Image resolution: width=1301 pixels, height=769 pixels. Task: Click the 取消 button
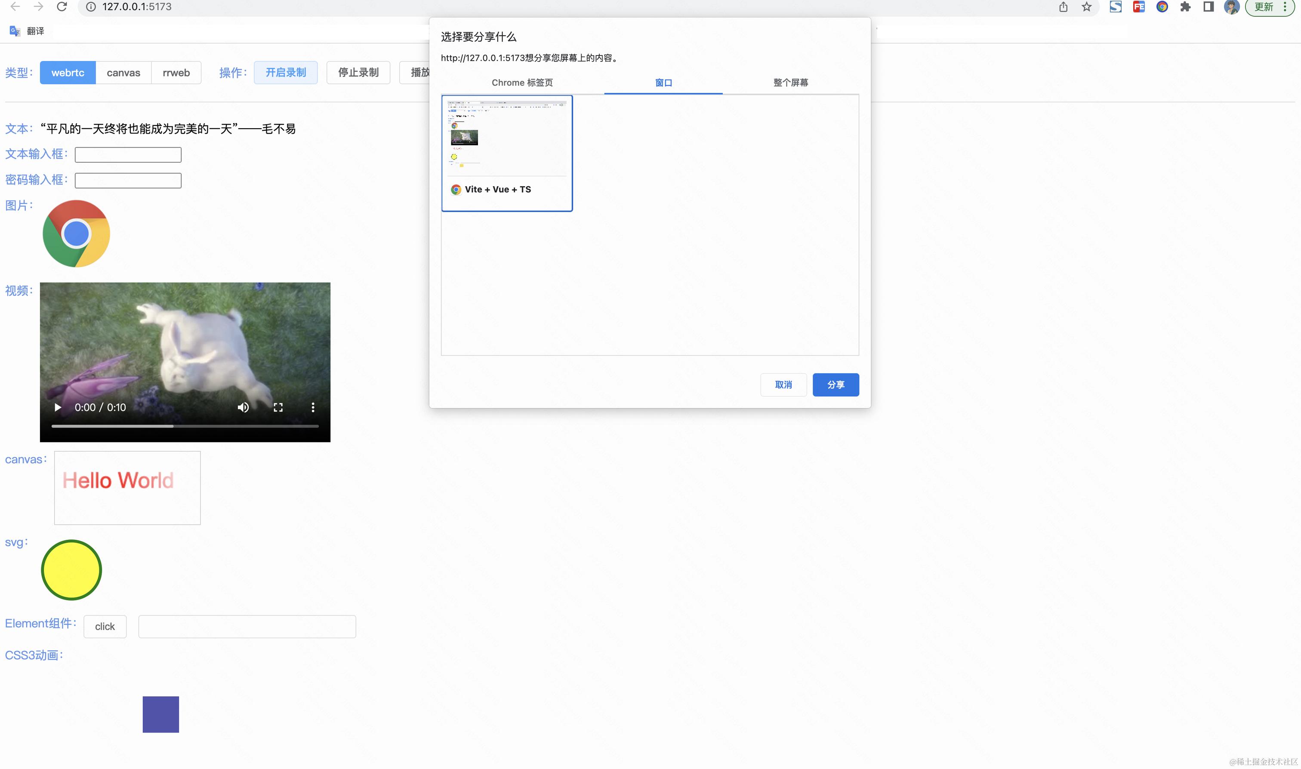[x=783, y=384]
